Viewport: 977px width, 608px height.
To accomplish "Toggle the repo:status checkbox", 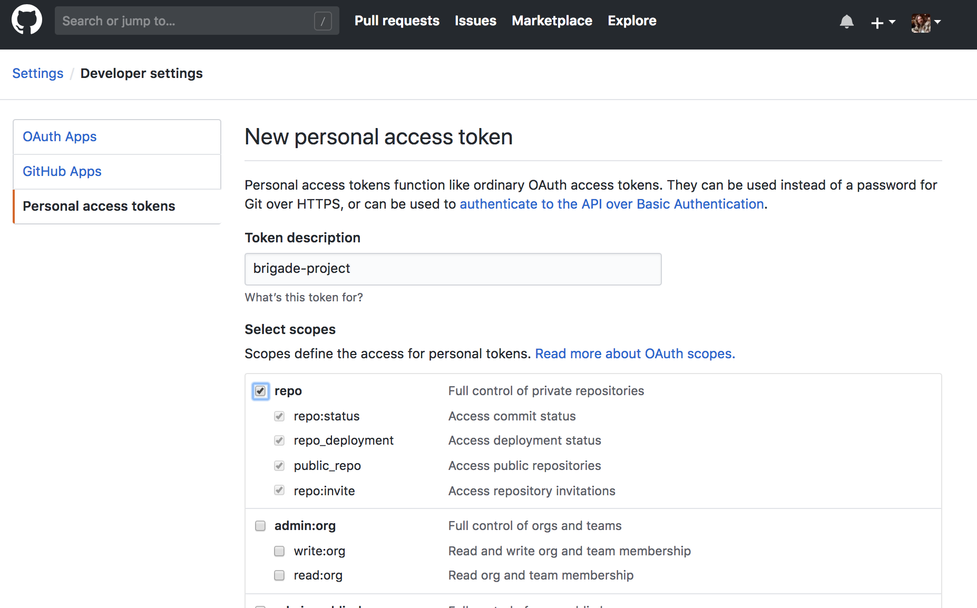I will pos(279,416).
